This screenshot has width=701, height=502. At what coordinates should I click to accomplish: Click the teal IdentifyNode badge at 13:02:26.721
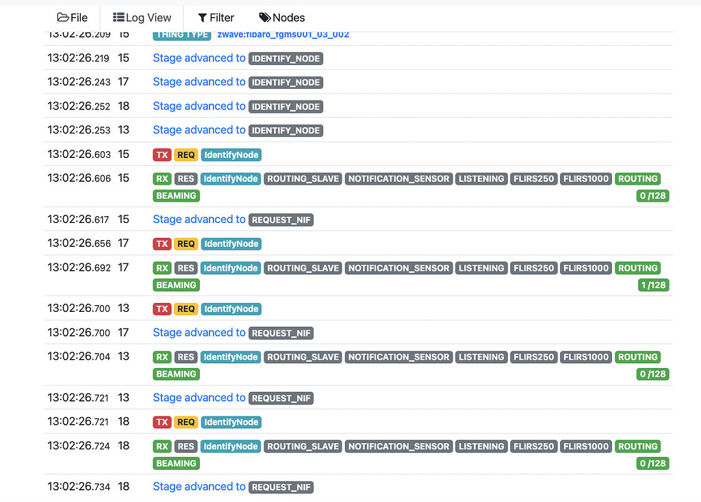point(231,422)
